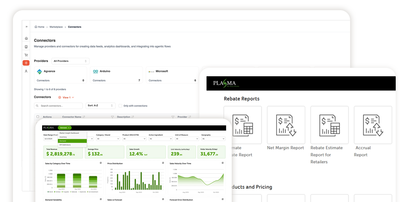Open the Arduino provider card

pos(116,75)
